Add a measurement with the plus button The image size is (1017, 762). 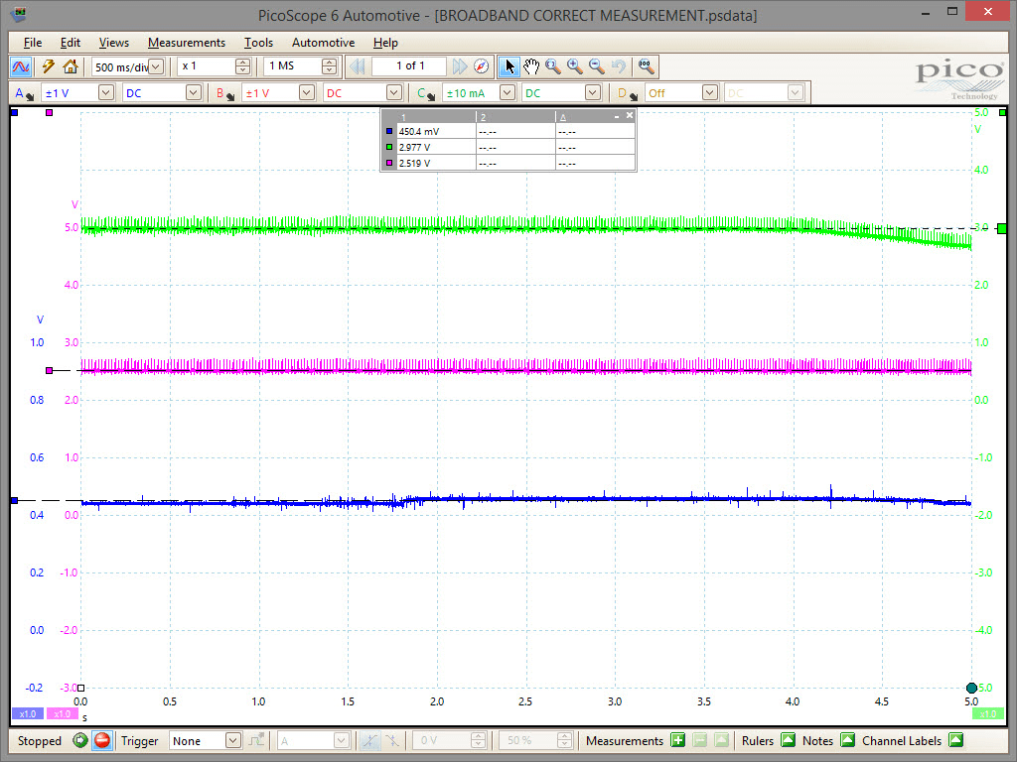pos(677,740)
